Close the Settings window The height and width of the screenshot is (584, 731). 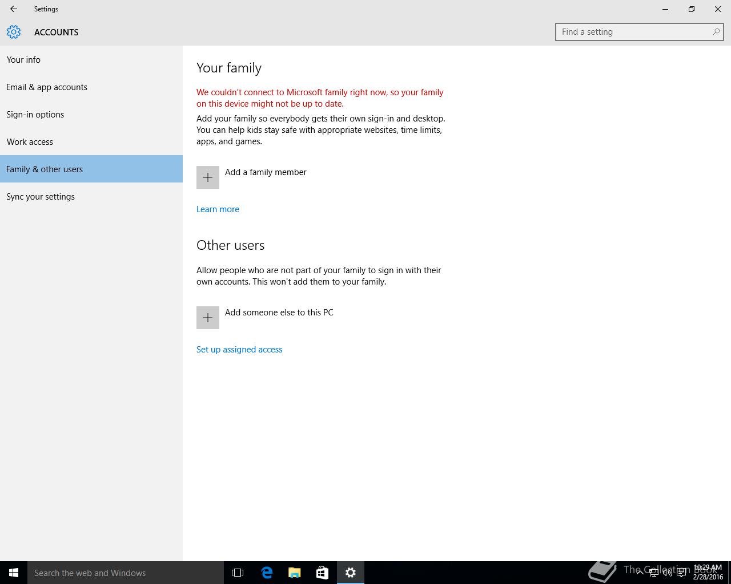pyautogui.click(x=718, y=9)
